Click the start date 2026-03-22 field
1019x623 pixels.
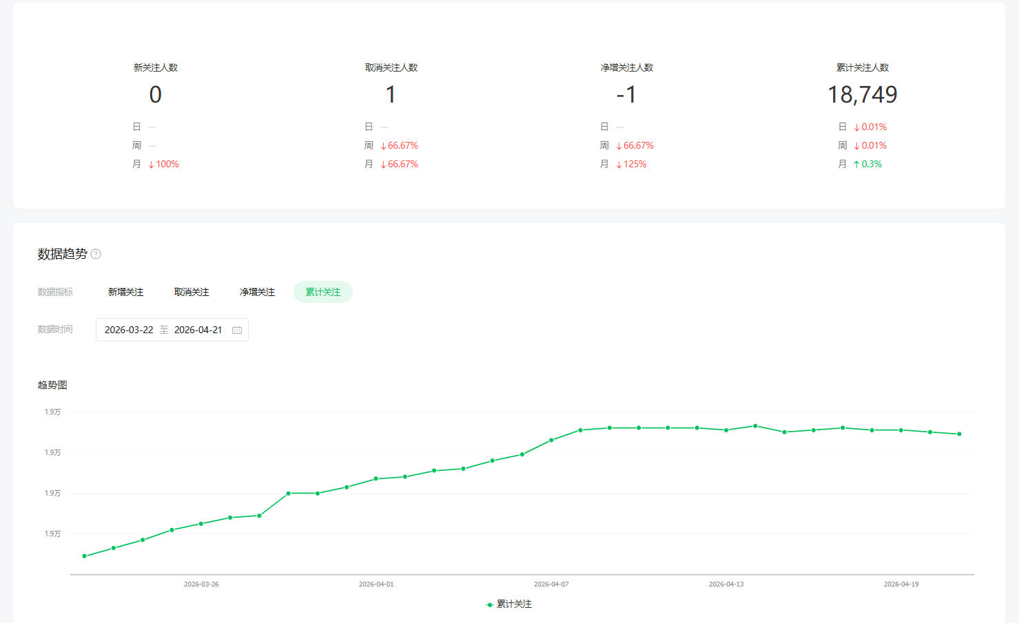pos(129,330)
